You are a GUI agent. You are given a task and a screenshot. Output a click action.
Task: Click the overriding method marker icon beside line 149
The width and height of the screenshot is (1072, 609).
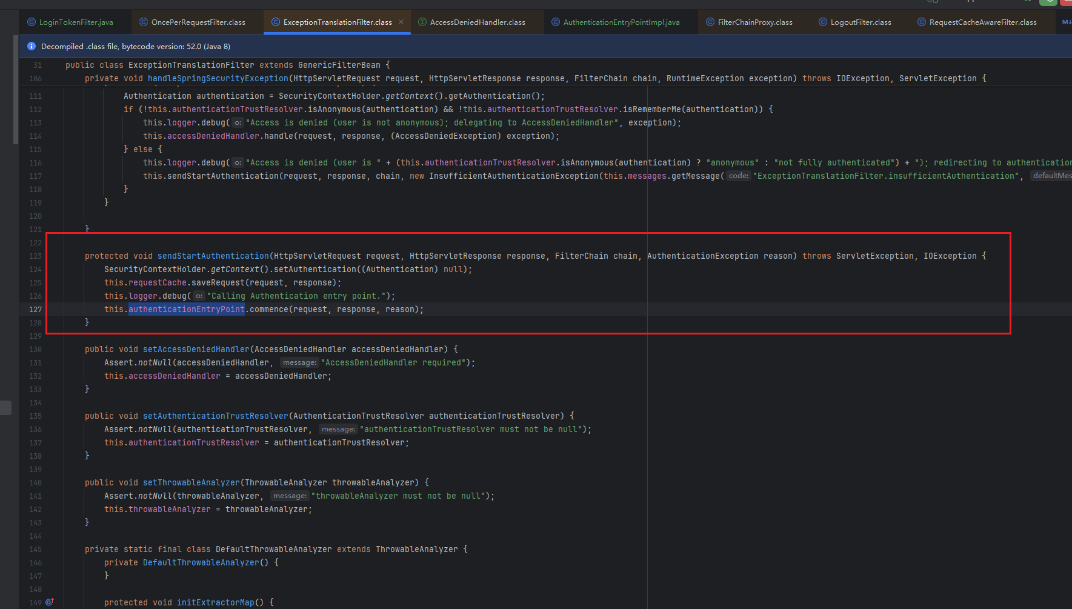[50, 602]
